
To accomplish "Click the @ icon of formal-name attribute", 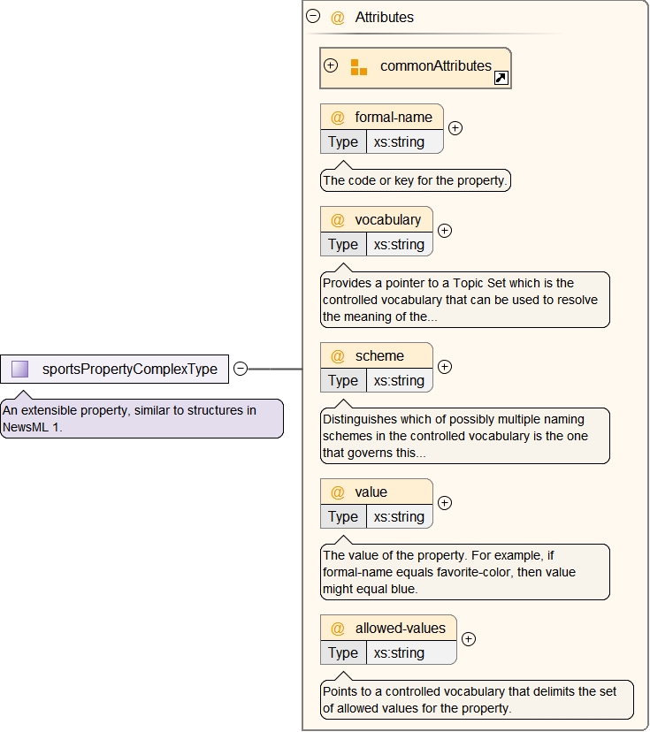I will click(x=338, y=118).
